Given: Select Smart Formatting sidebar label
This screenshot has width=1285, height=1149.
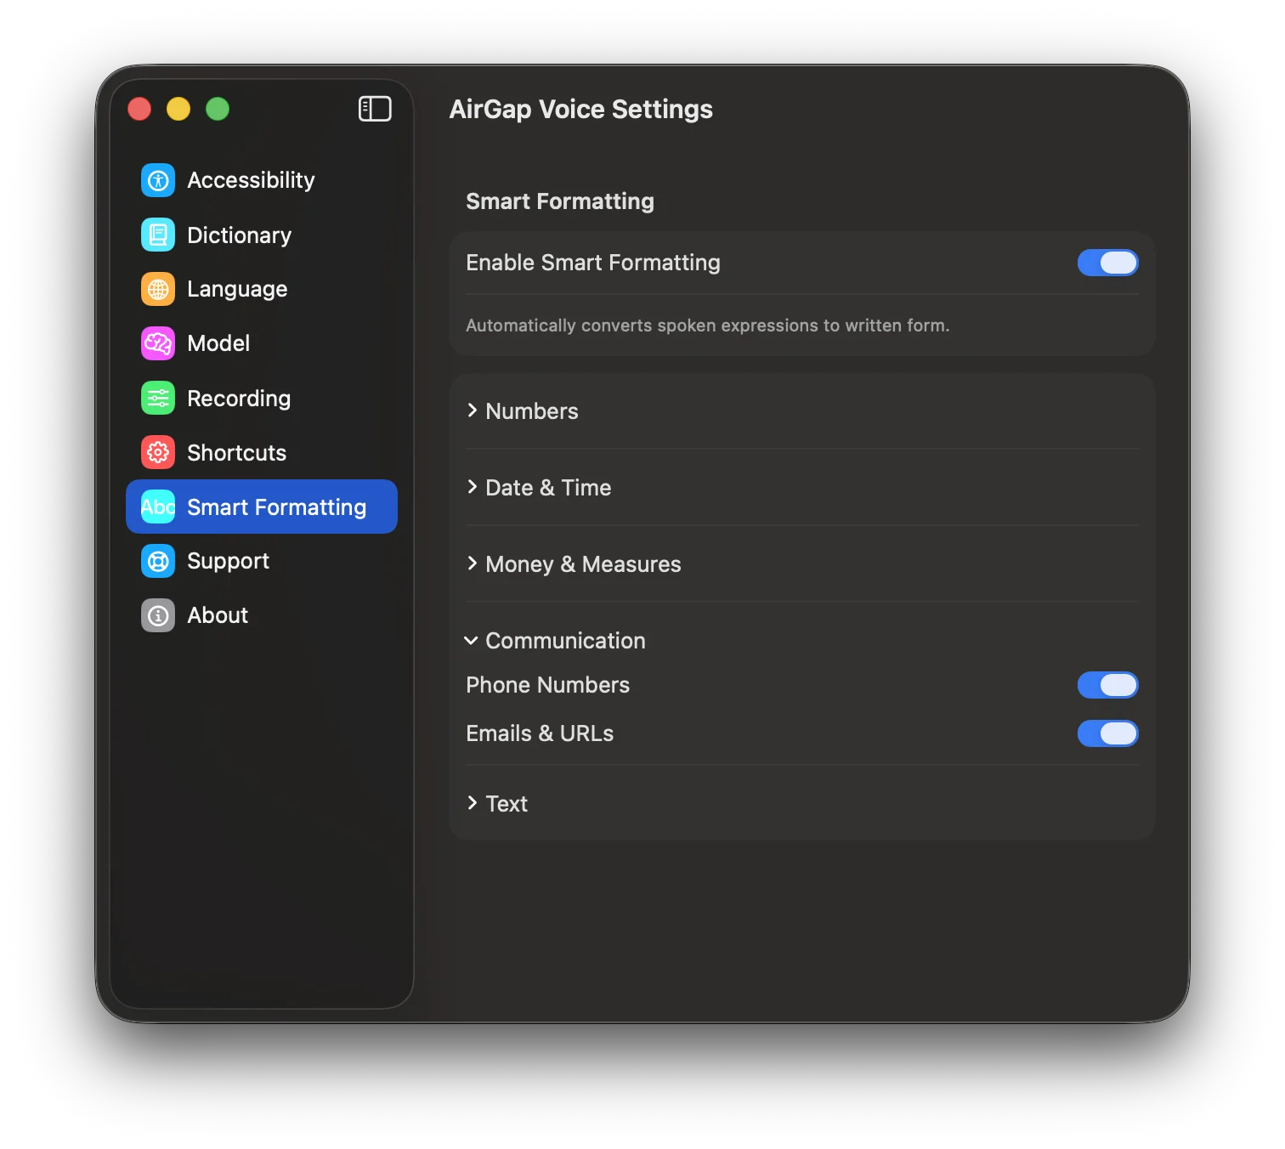Looking at the screenshot, I should (x=276, y=507).
